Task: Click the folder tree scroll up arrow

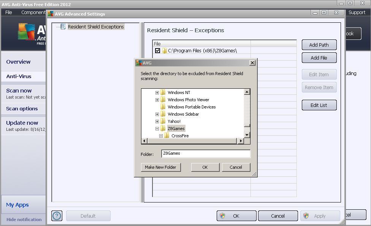Action: (x=247, y=91)
